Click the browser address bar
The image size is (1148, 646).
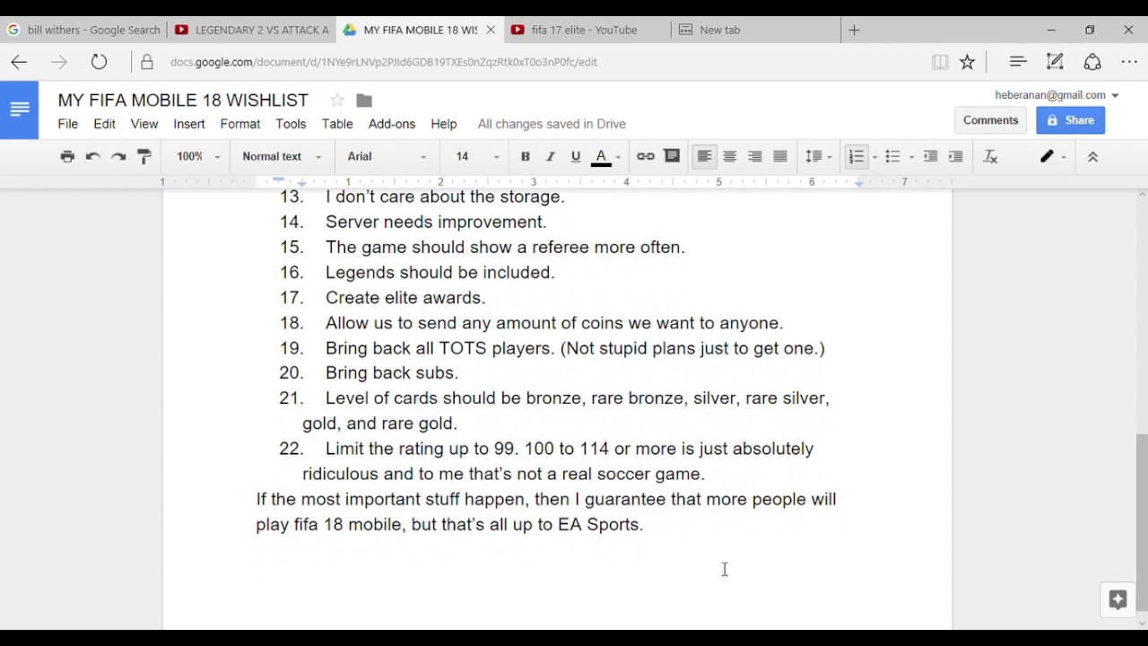(x=529, y=62)
